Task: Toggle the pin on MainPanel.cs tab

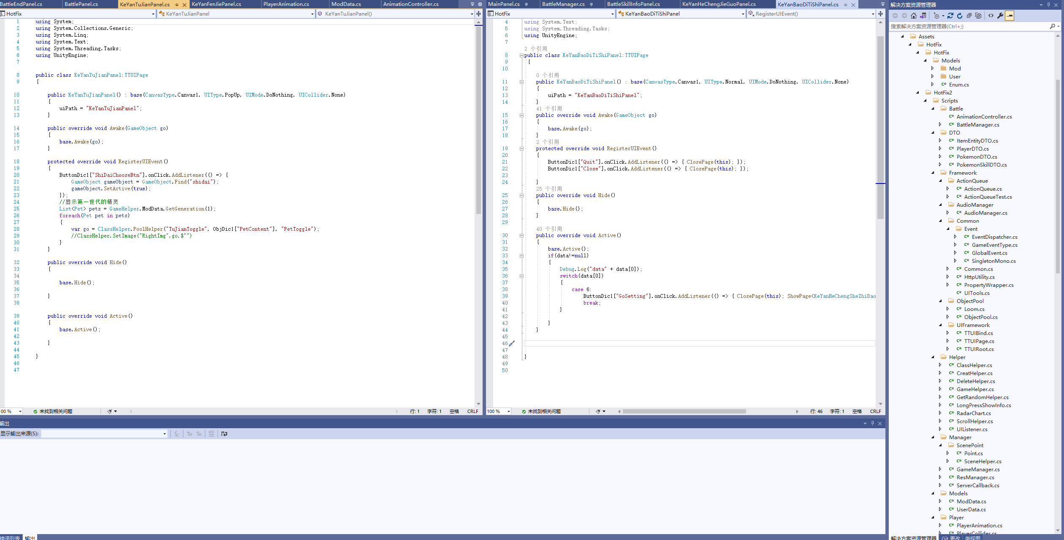Action: click(526, 4)
